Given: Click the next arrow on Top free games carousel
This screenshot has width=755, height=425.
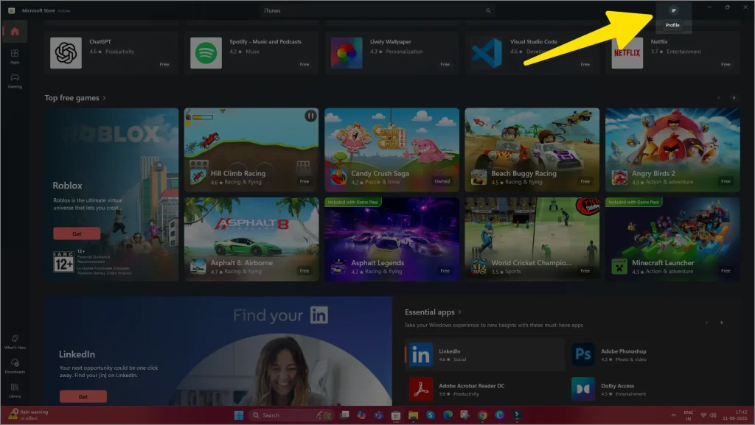Looking at the screenshot, I should coord(735,97).
